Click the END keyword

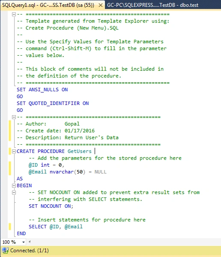[21, 233]
